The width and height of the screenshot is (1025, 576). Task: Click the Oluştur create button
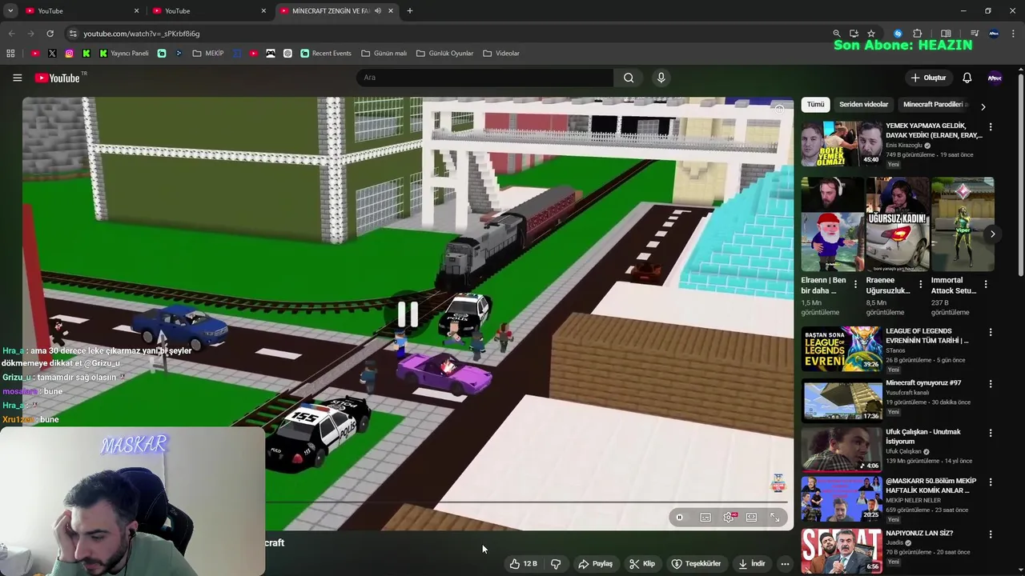(929, 78)
